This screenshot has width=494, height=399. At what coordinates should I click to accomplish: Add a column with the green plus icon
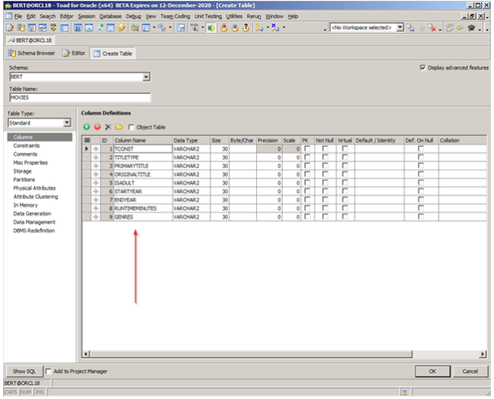[x=86, y=127]
